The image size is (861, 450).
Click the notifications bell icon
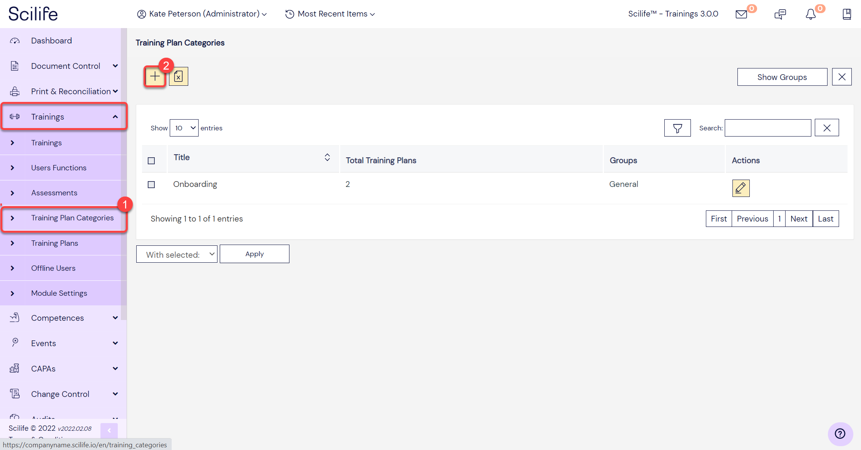tap(810, 15)
